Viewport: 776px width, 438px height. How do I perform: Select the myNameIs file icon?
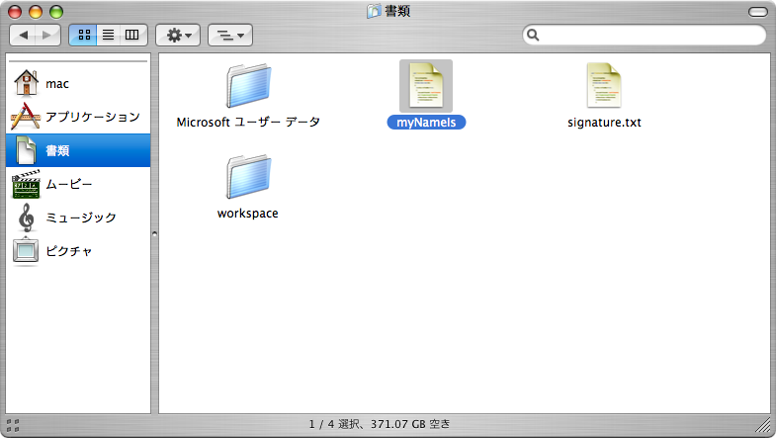426,86
